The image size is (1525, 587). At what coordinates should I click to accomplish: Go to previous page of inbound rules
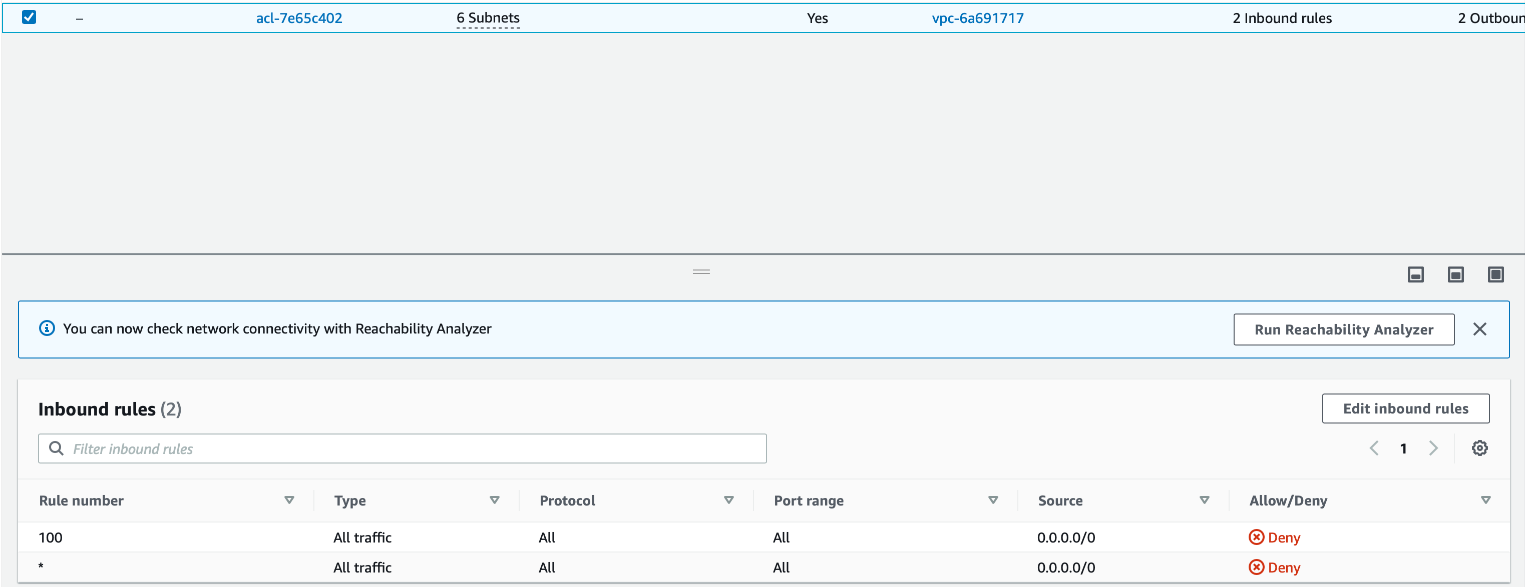1374,448
